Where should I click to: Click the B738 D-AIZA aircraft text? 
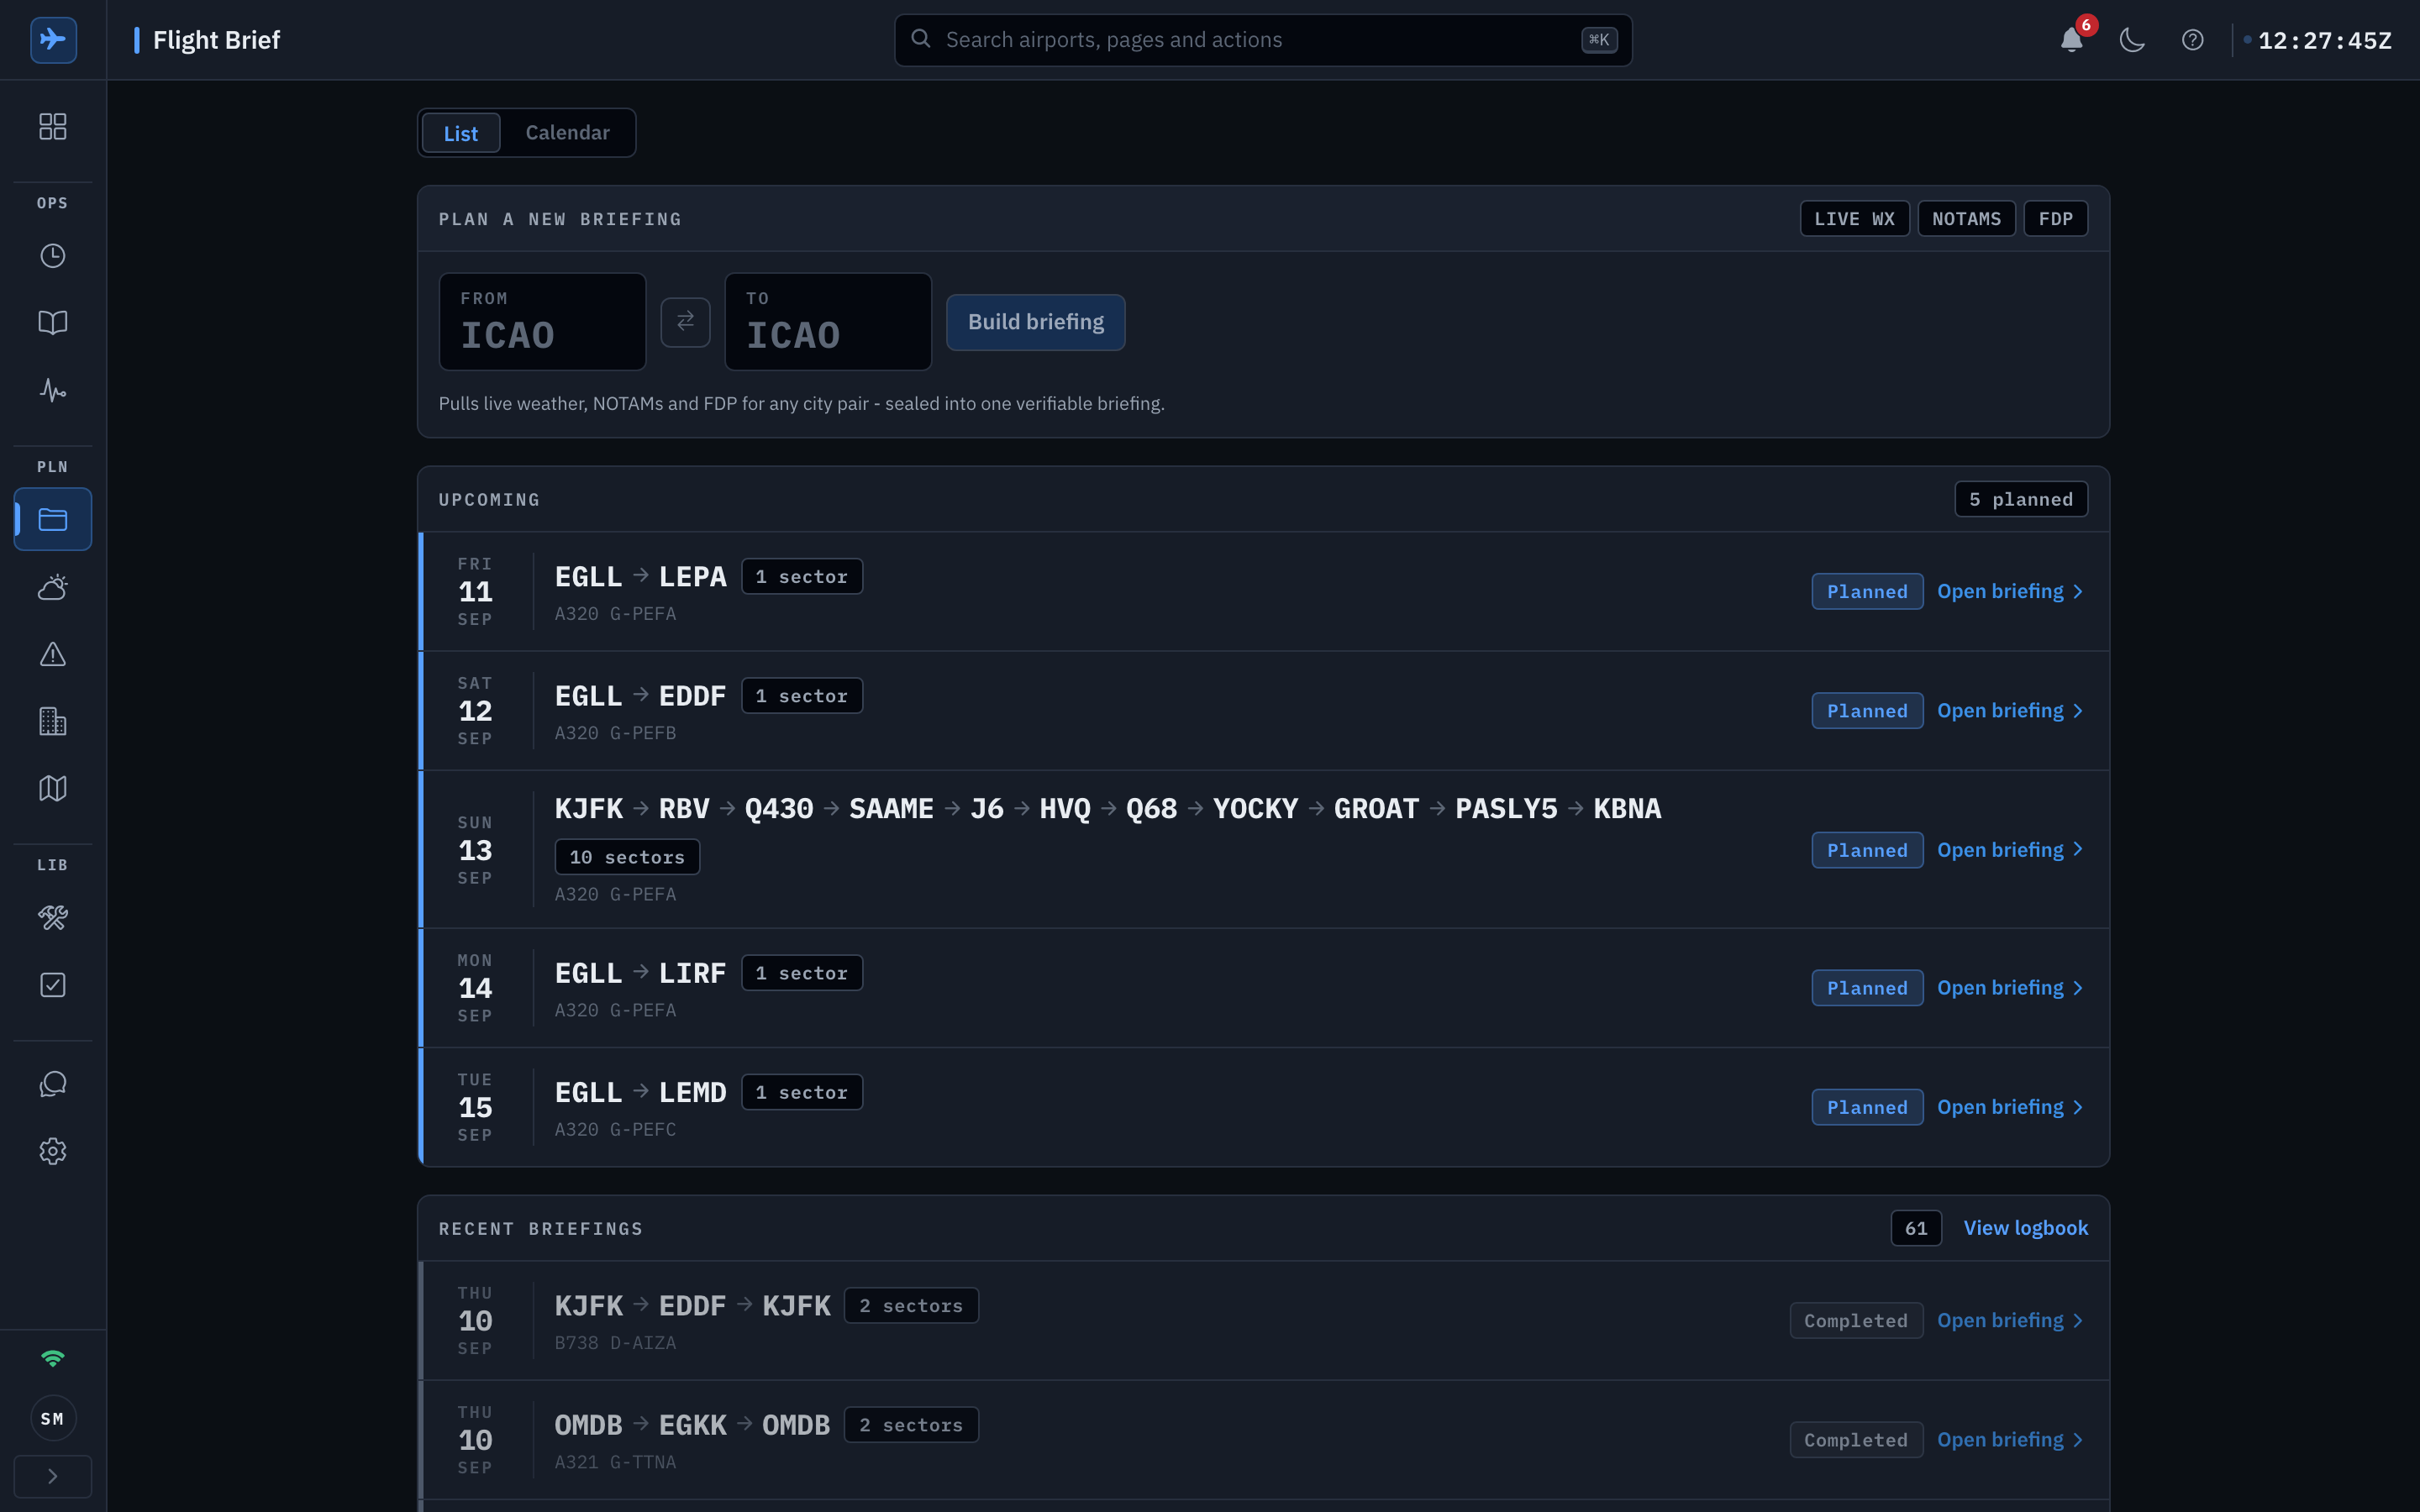(x=615, y=1343)
